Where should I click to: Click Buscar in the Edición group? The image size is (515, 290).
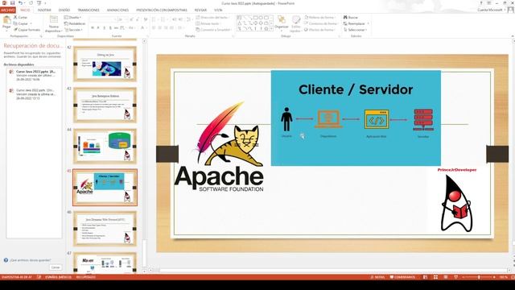(x=351, y=17)
